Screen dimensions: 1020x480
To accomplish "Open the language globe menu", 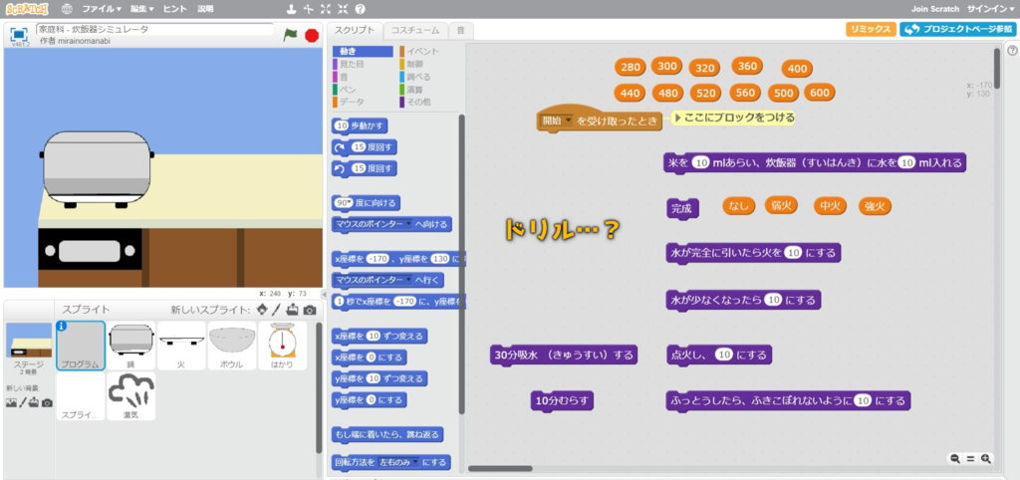I will 67,9.
